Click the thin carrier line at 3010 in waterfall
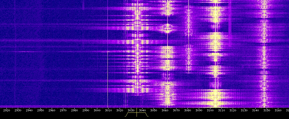The height and width of the screenshot is (119, 289). click(108, 54)
